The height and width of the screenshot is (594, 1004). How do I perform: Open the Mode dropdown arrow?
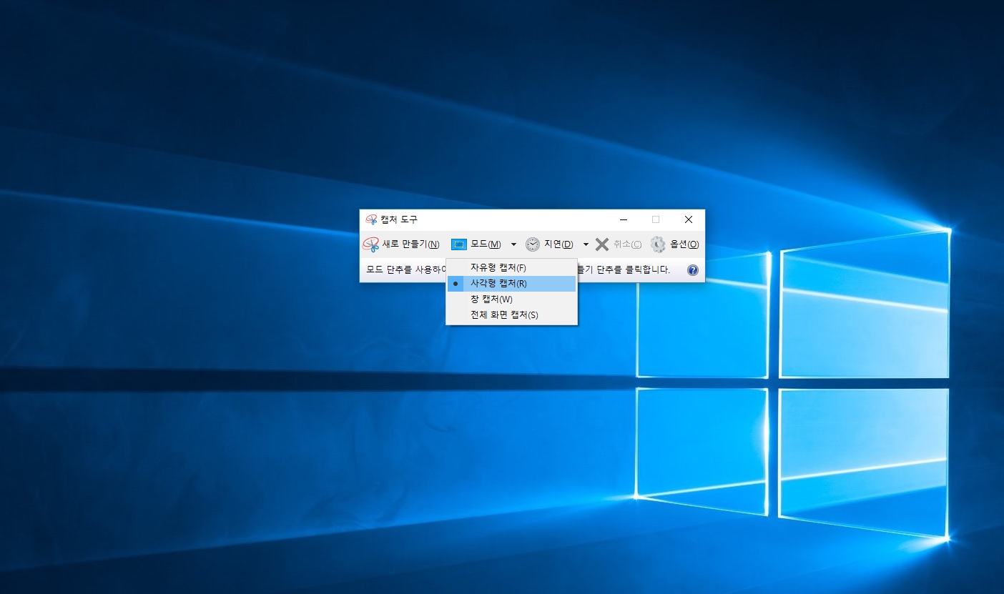(513, 244)
